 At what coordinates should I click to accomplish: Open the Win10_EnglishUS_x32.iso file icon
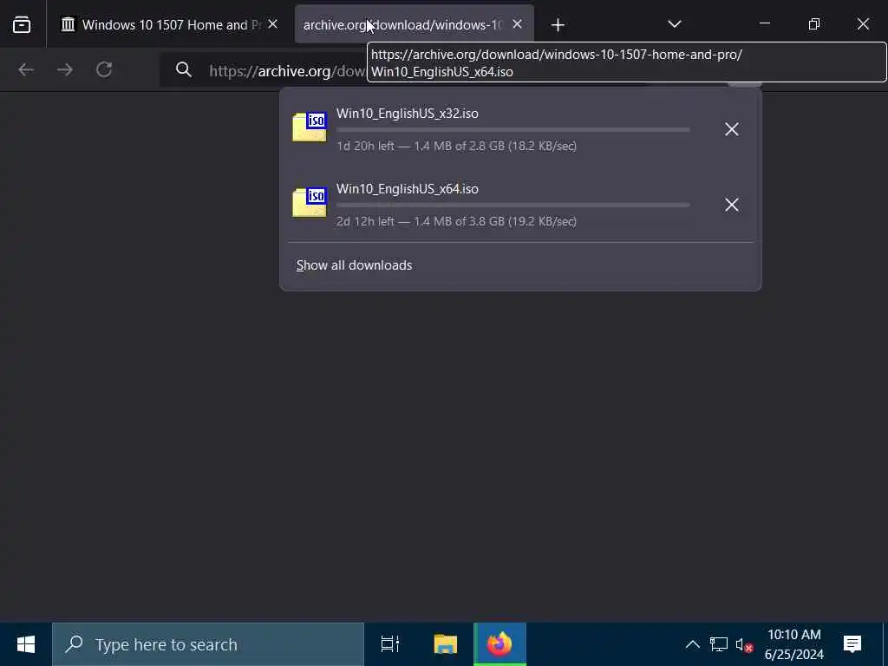310,127
